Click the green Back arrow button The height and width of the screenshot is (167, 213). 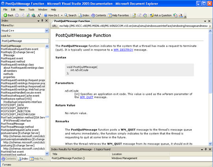8,15
